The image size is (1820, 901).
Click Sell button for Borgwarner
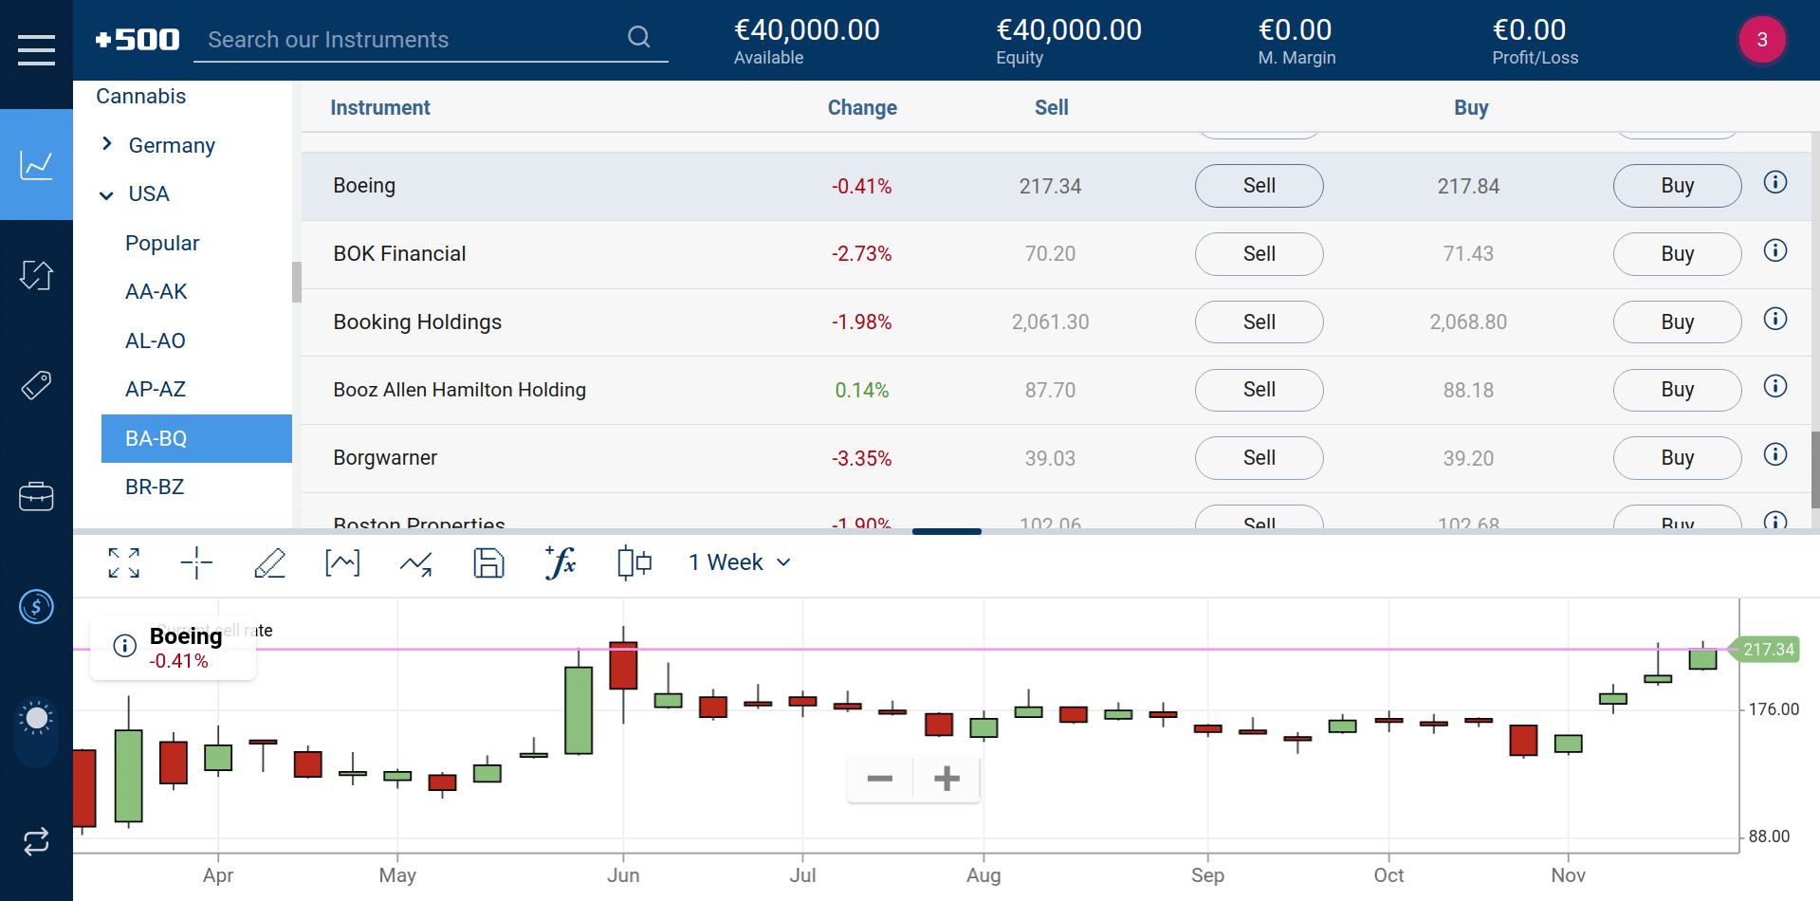click(1259, 458)
